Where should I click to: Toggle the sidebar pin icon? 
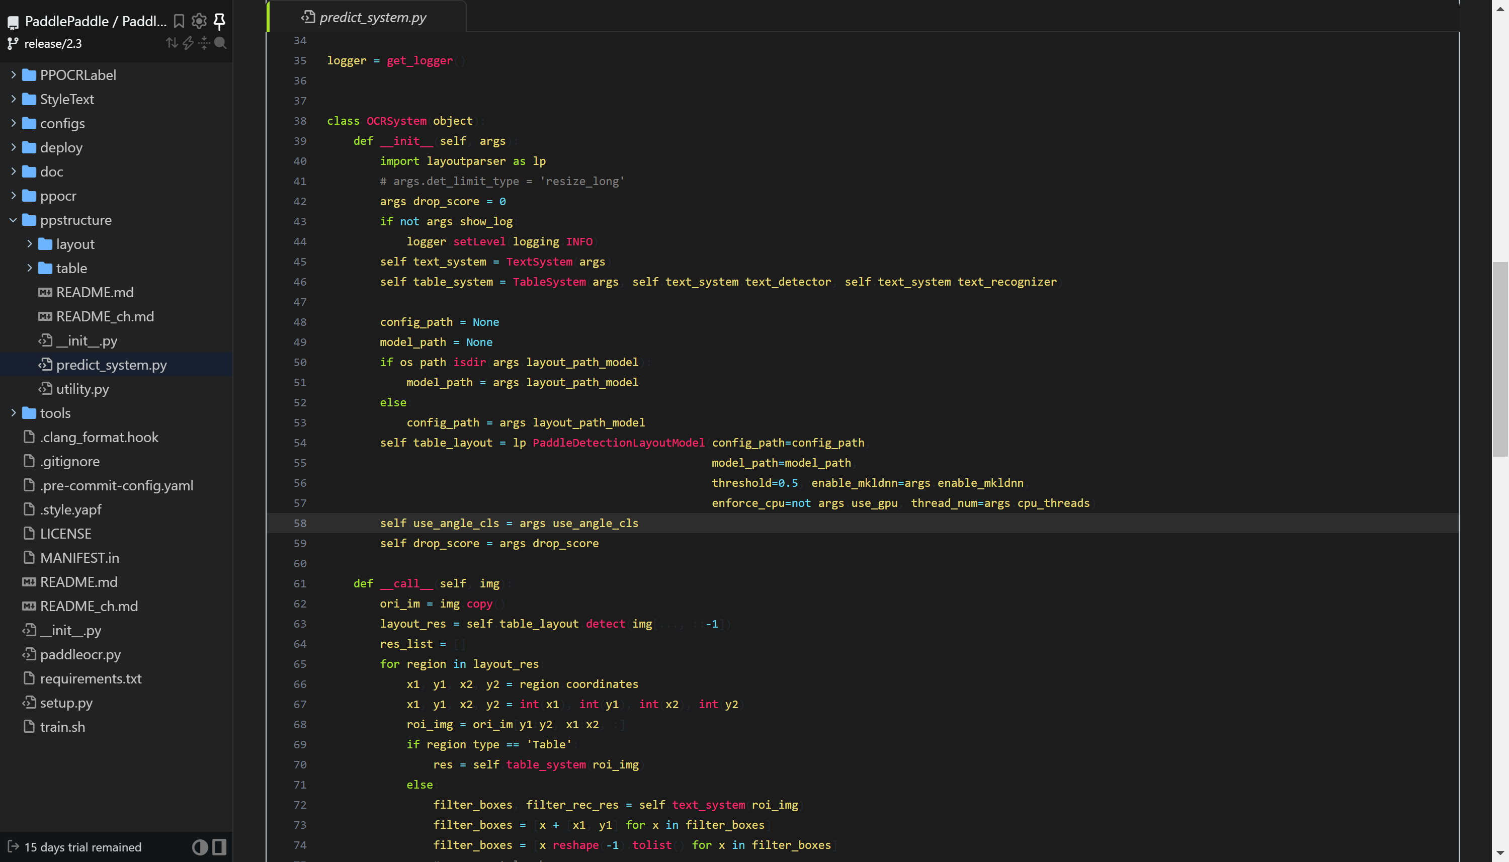[220, 21]
